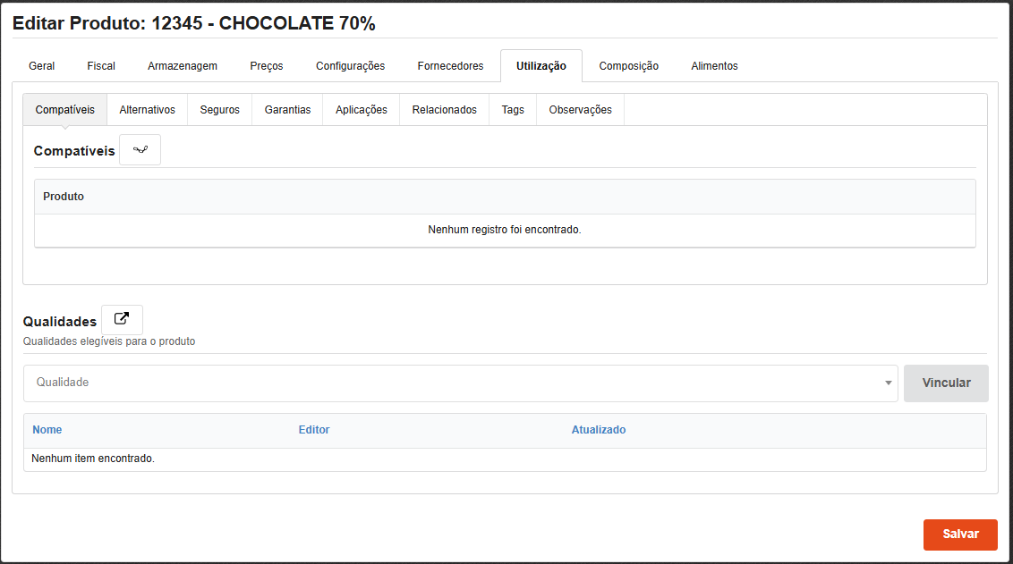
Task: Switch to the Alternativos sub-tab
Action: 147,110
